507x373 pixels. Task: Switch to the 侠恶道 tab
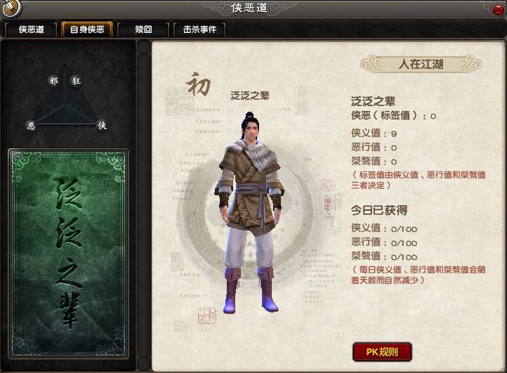31,30
